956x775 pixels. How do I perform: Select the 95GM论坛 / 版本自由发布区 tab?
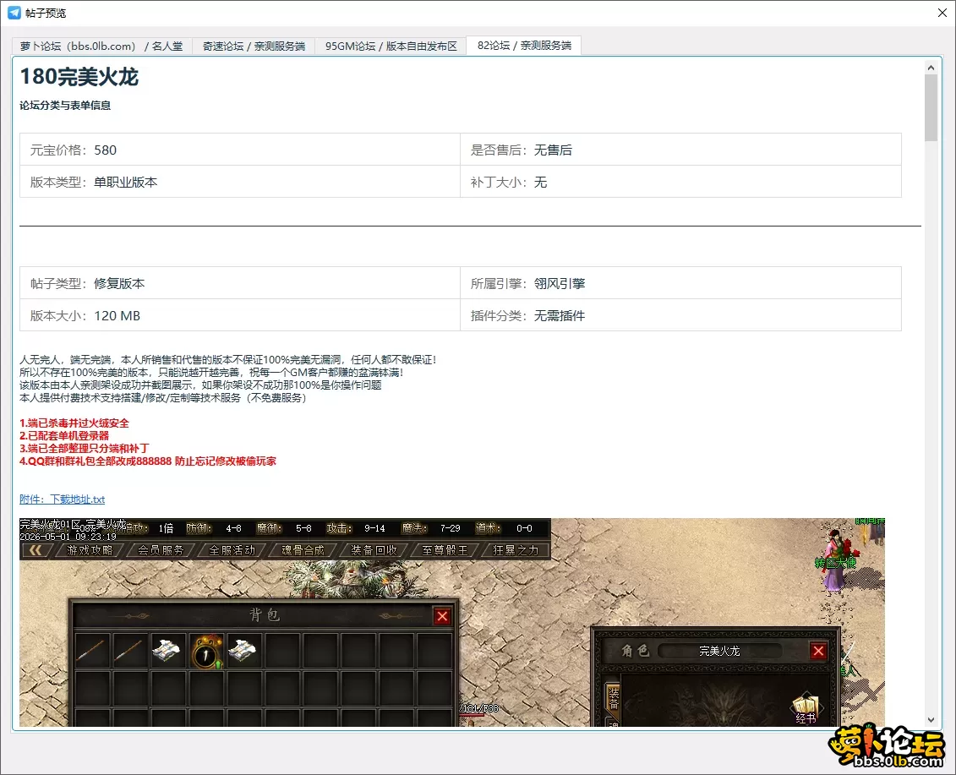tap(391, 46)
